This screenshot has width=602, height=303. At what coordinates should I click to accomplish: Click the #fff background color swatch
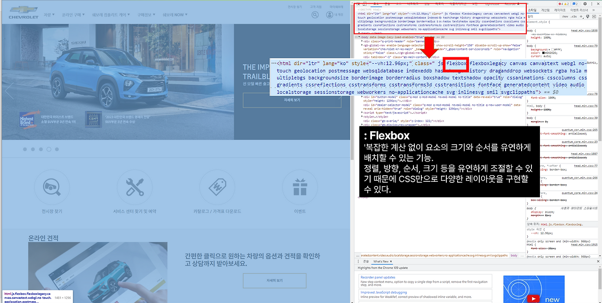pyautogui.click(x=554, y=49)
